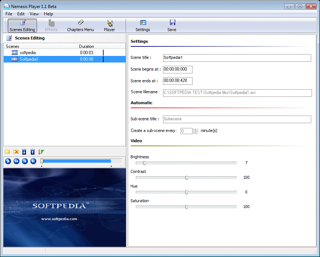Close the Nemesis Player window
The width and height of the screenshot is (320, 257).
(311, 7)
